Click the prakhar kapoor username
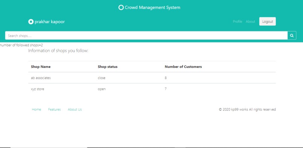 (50, 22)
